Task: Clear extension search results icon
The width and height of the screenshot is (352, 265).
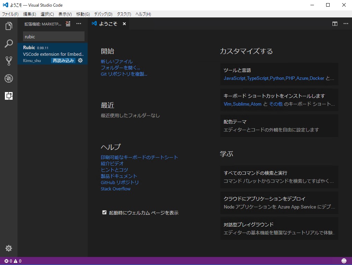Action: pyautogui.click(x=68, y=24)
